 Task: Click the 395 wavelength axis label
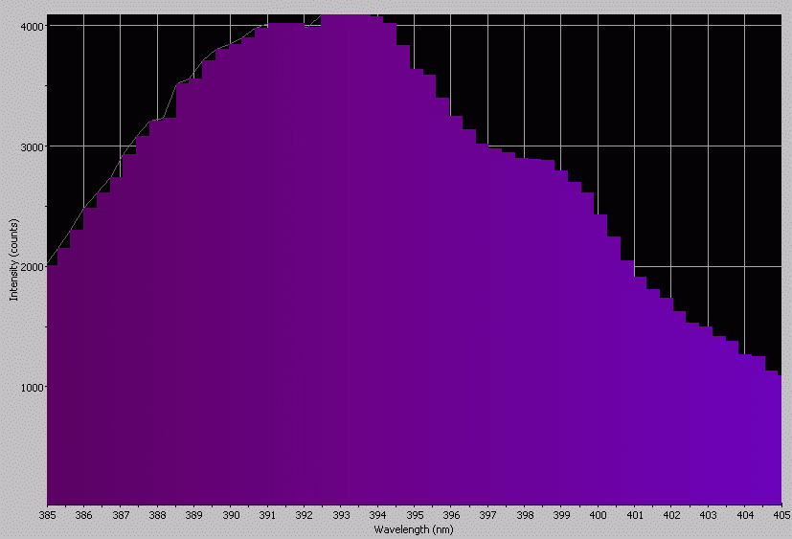[x=415, y=515]
